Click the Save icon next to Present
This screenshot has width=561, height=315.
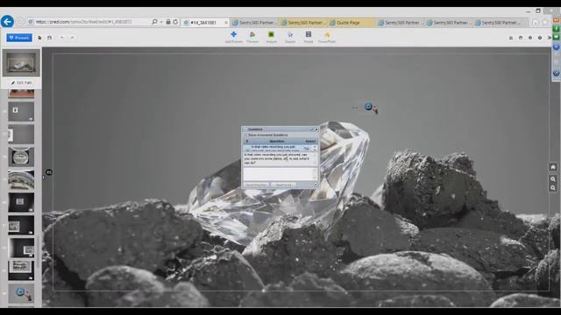coord(49,38)
